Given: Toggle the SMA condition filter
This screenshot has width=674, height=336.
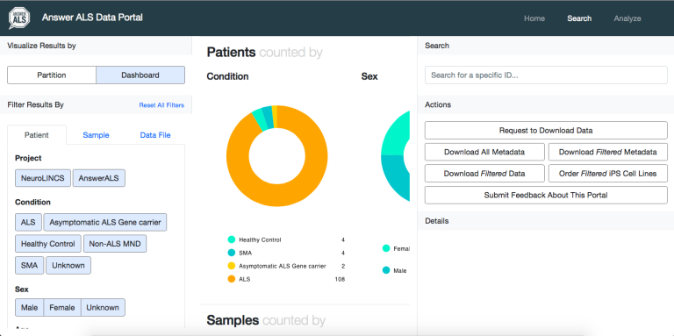Looking at the screenshot, I should click(30, 265).
